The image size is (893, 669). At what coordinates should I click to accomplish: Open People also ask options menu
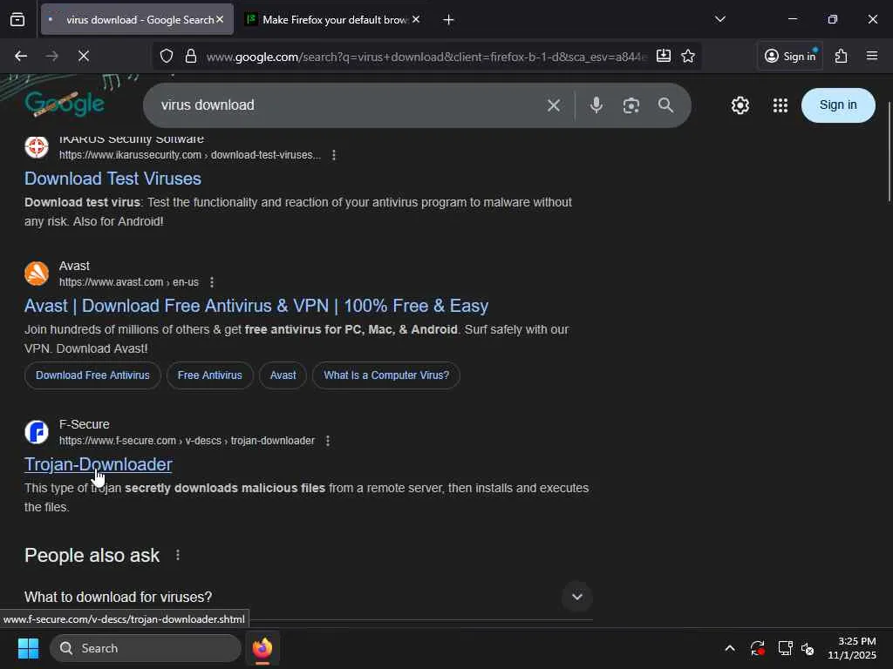pyautogui.click(x=178, y=555)
